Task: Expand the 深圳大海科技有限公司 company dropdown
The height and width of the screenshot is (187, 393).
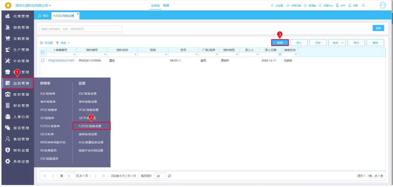Action: point(33,6)
